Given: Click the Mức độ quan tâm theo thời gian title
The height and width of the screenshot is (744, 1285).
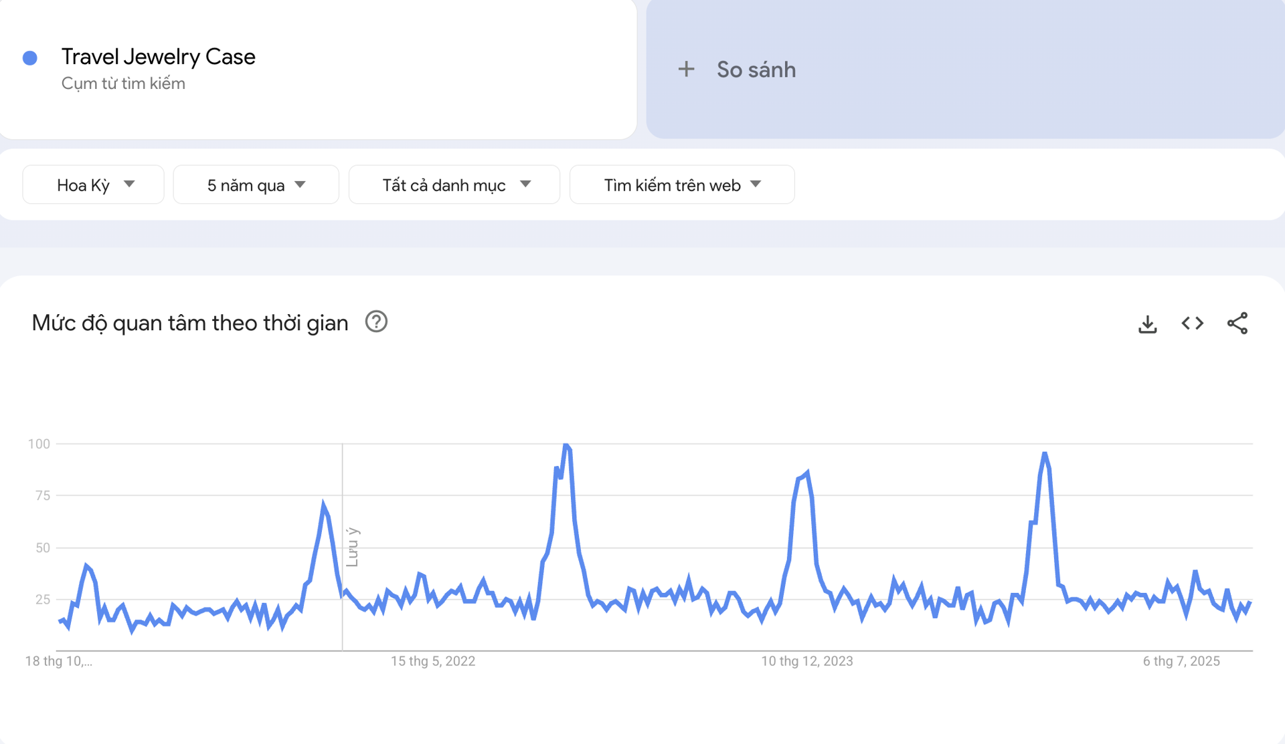Looking at the screenshot, I should tap(189, 322).
